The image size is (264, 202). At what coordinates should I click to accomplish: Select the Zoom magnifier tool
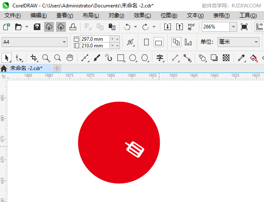point(46,58)
